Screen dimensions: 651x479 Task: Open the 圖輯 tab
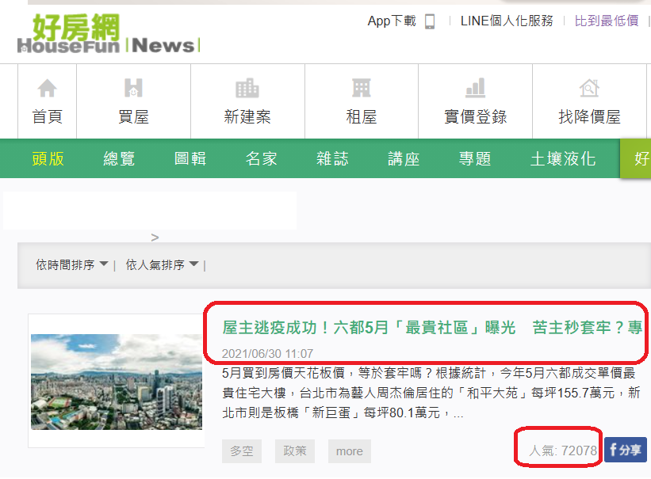190,159
